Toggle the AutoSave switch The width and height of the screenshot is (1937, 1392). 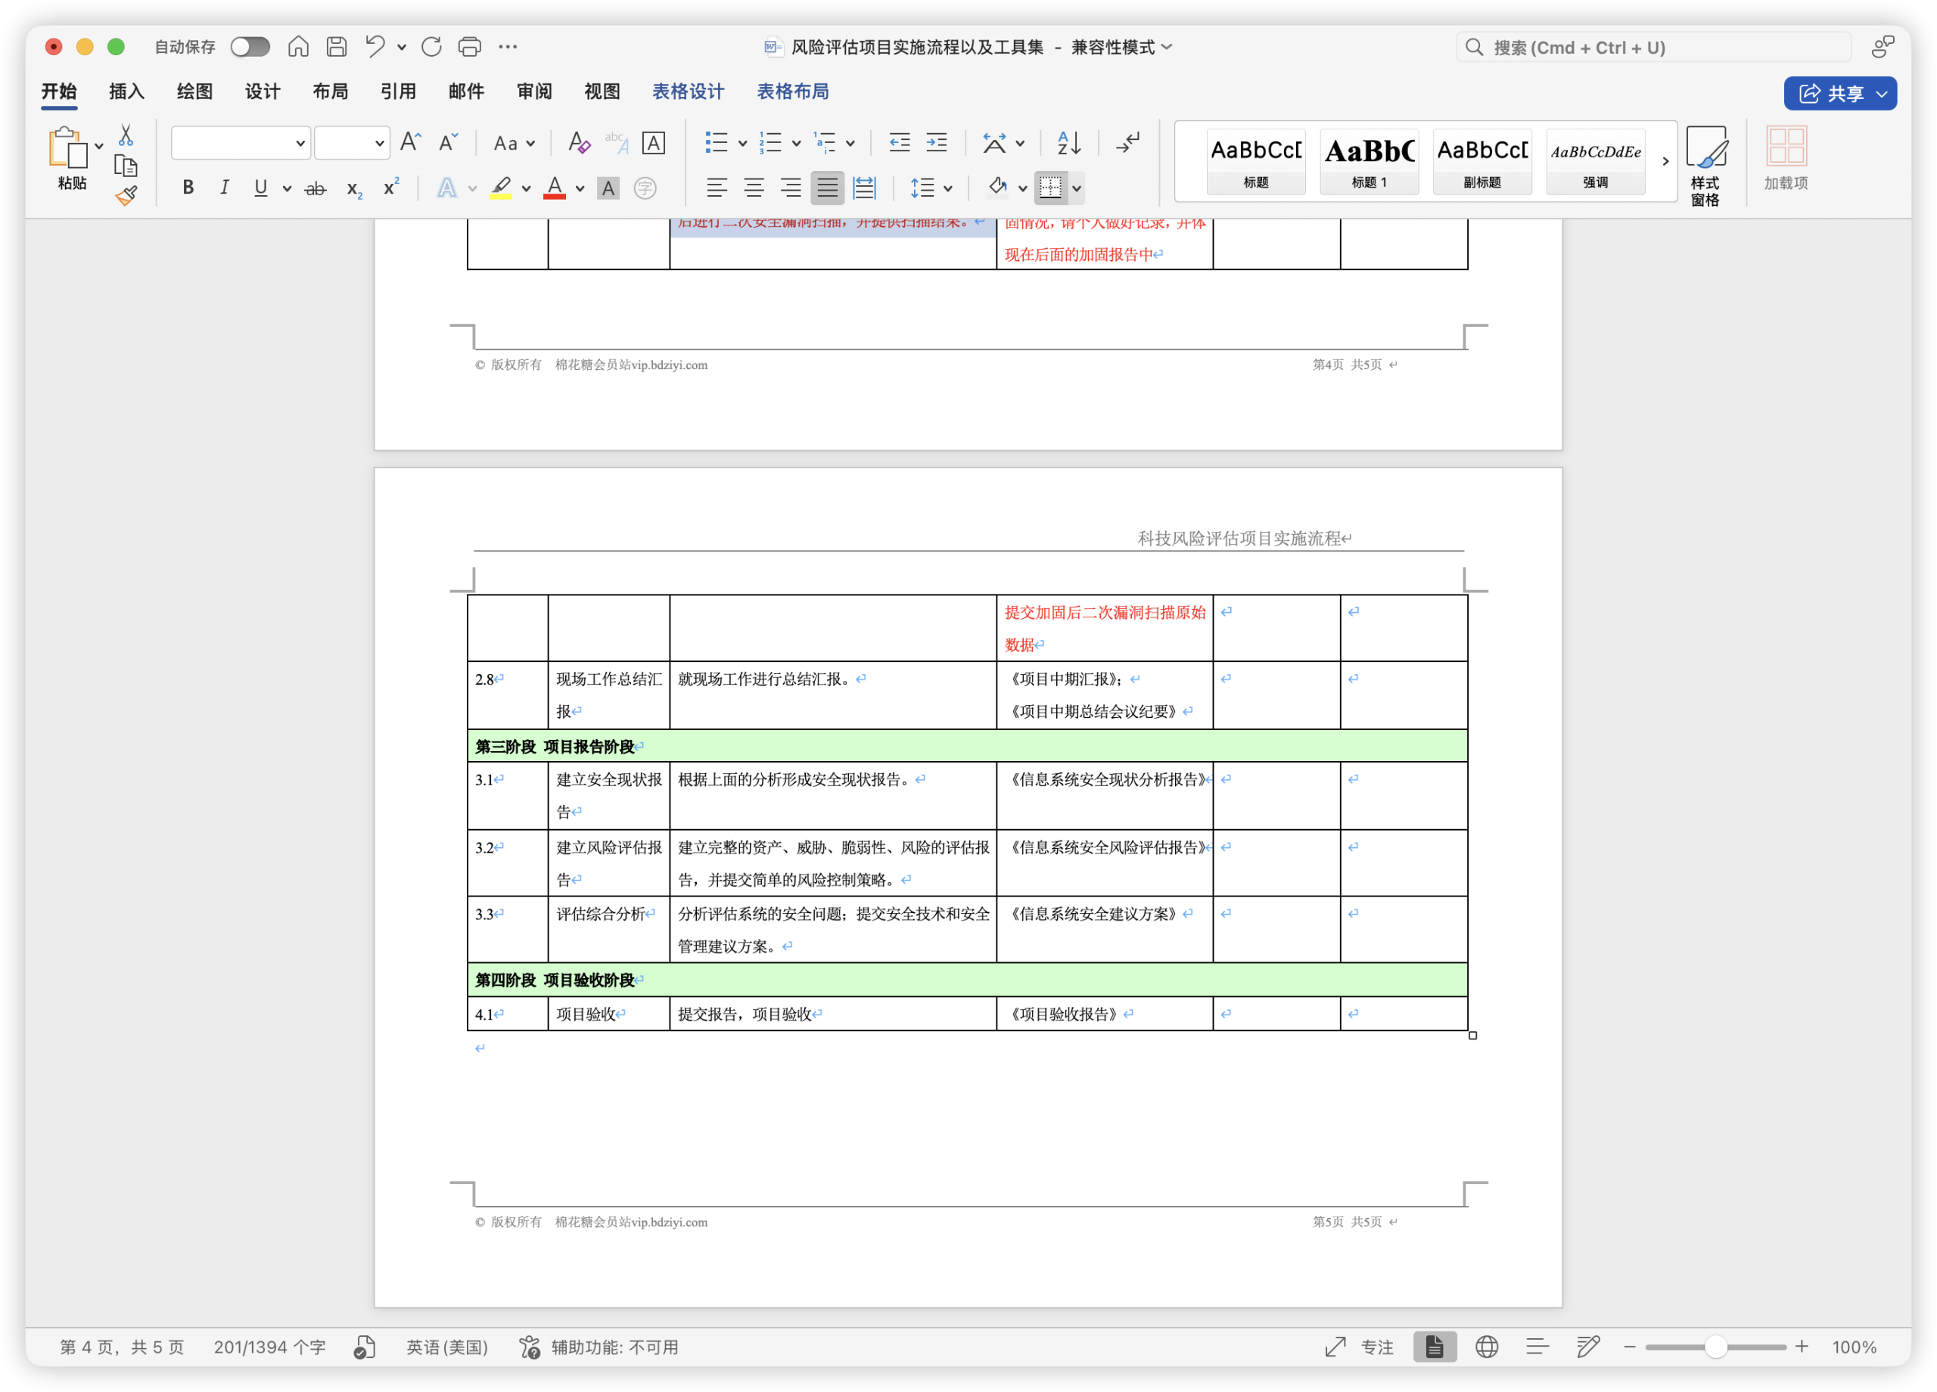250,47
